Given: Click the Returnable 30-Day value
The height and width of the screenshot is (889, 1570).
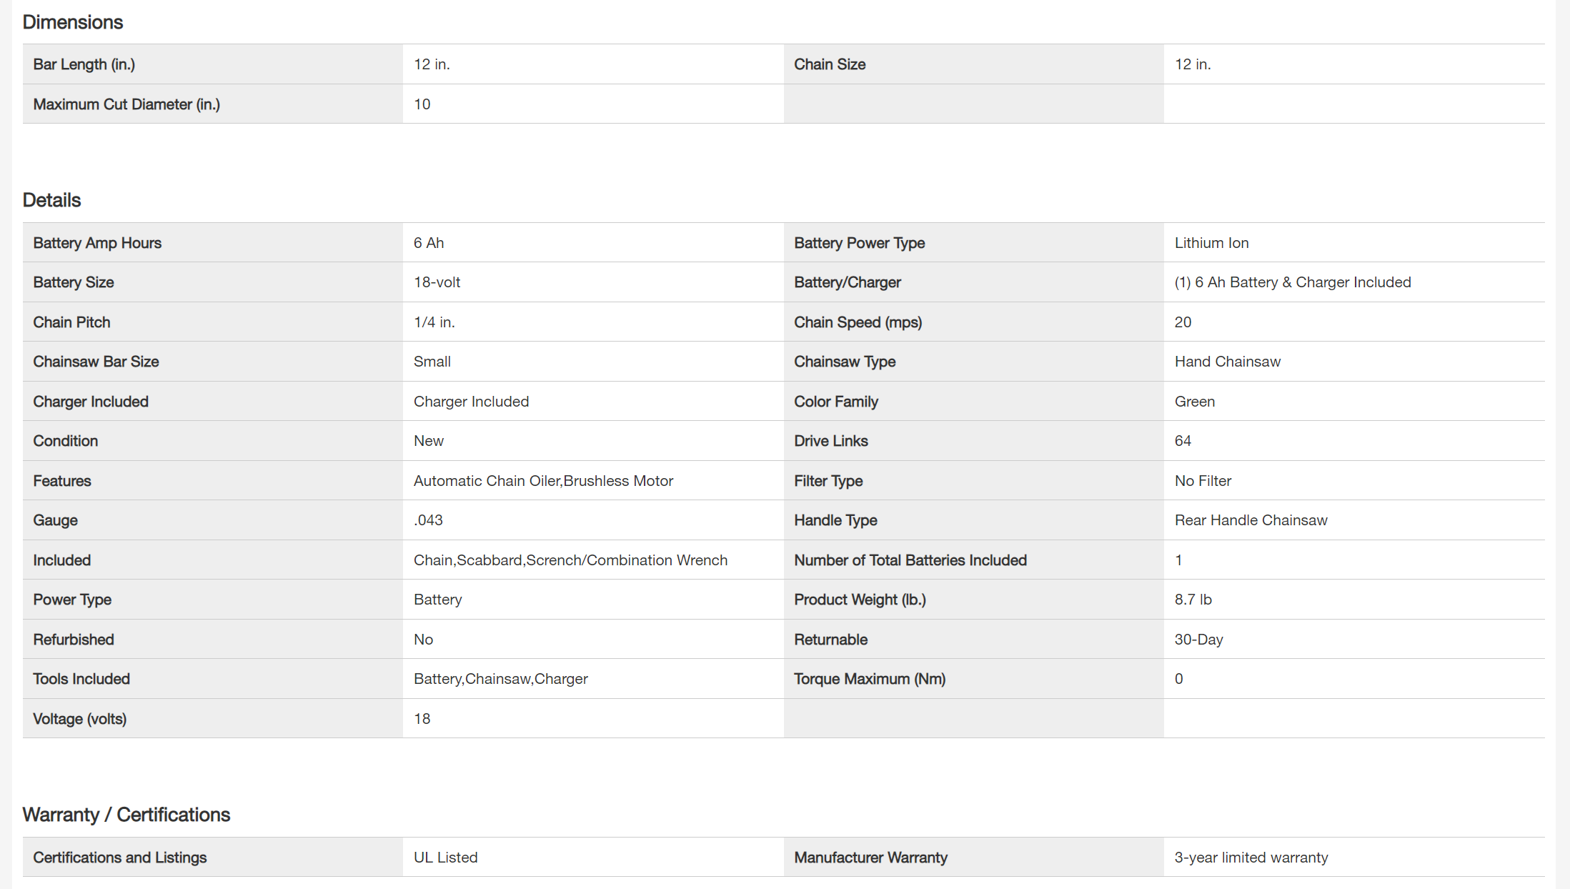Looking at the screenshot, I should [x=1198, y=640].
